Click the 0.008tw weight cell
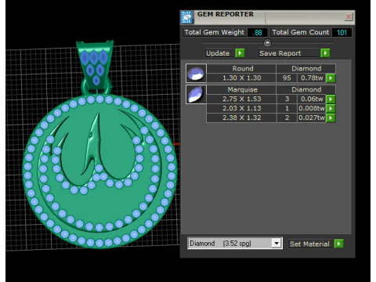Image resolution: width=376 pixels, height=282 pixels. tap(312, 108)
